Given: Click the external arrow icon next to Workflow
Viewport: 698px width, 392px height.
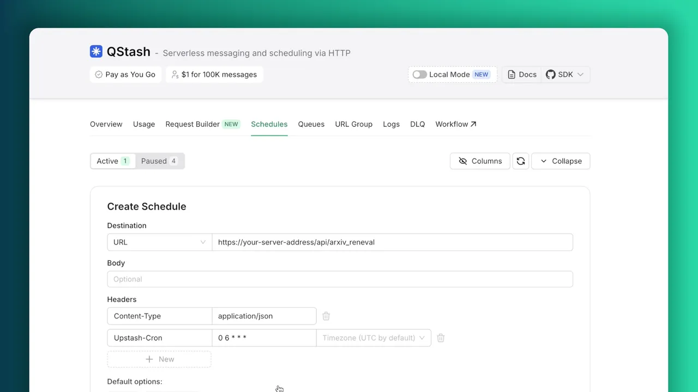Looking at the screenshot, I should (x=473, y=124).
